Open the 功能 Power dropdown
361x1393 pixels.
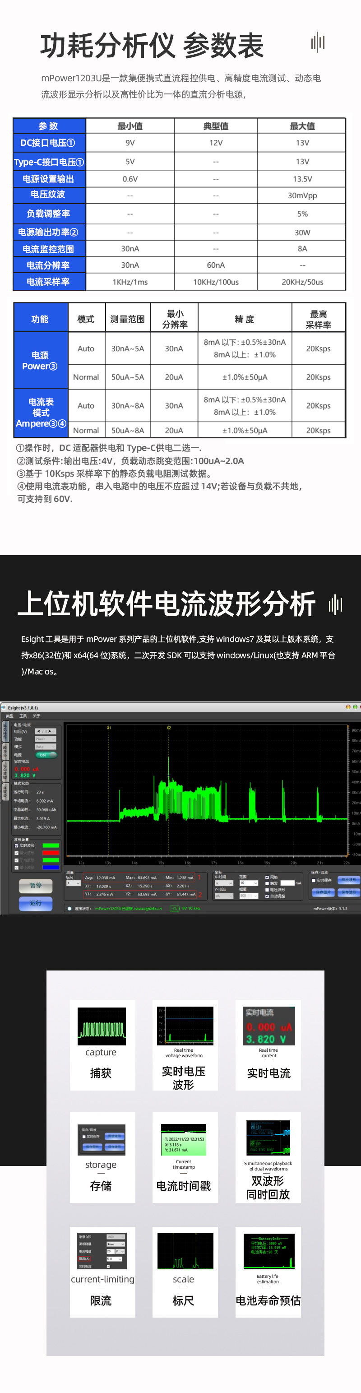[46, 738]
